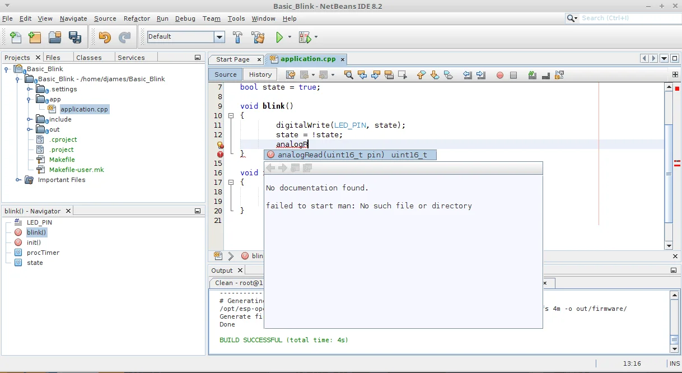682x373 pixels.
Task: Select Makefile-user.mk in project tree
Action: [x=77, y=170]
